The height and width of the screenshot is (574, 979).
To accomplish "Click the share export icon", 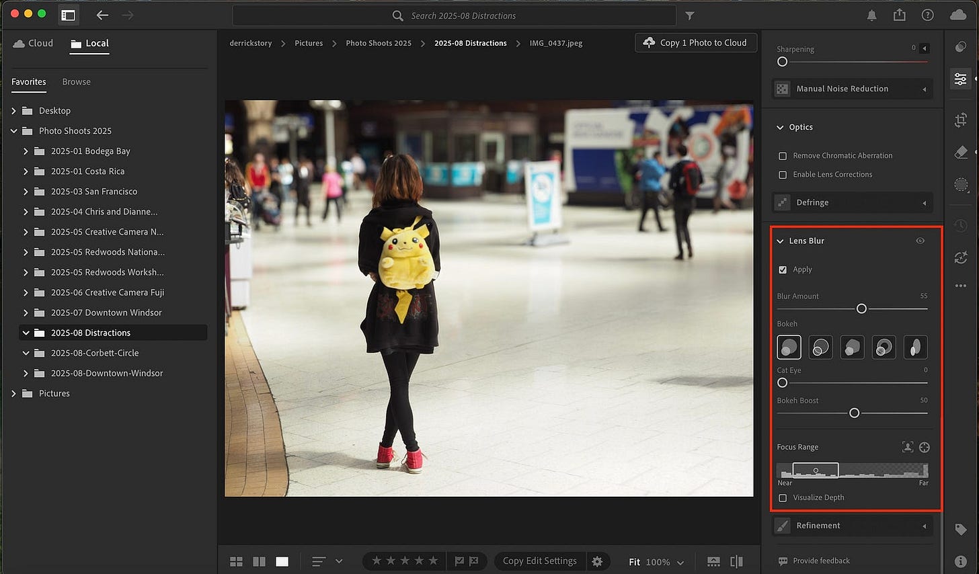I will point(900,15).
